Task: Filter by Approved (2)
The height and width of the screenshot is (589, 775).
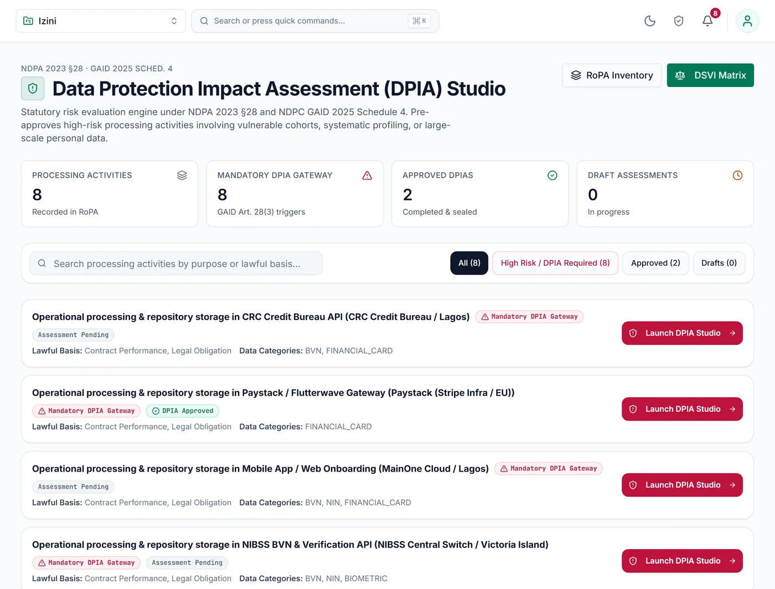Action: [x=655, y=263]
